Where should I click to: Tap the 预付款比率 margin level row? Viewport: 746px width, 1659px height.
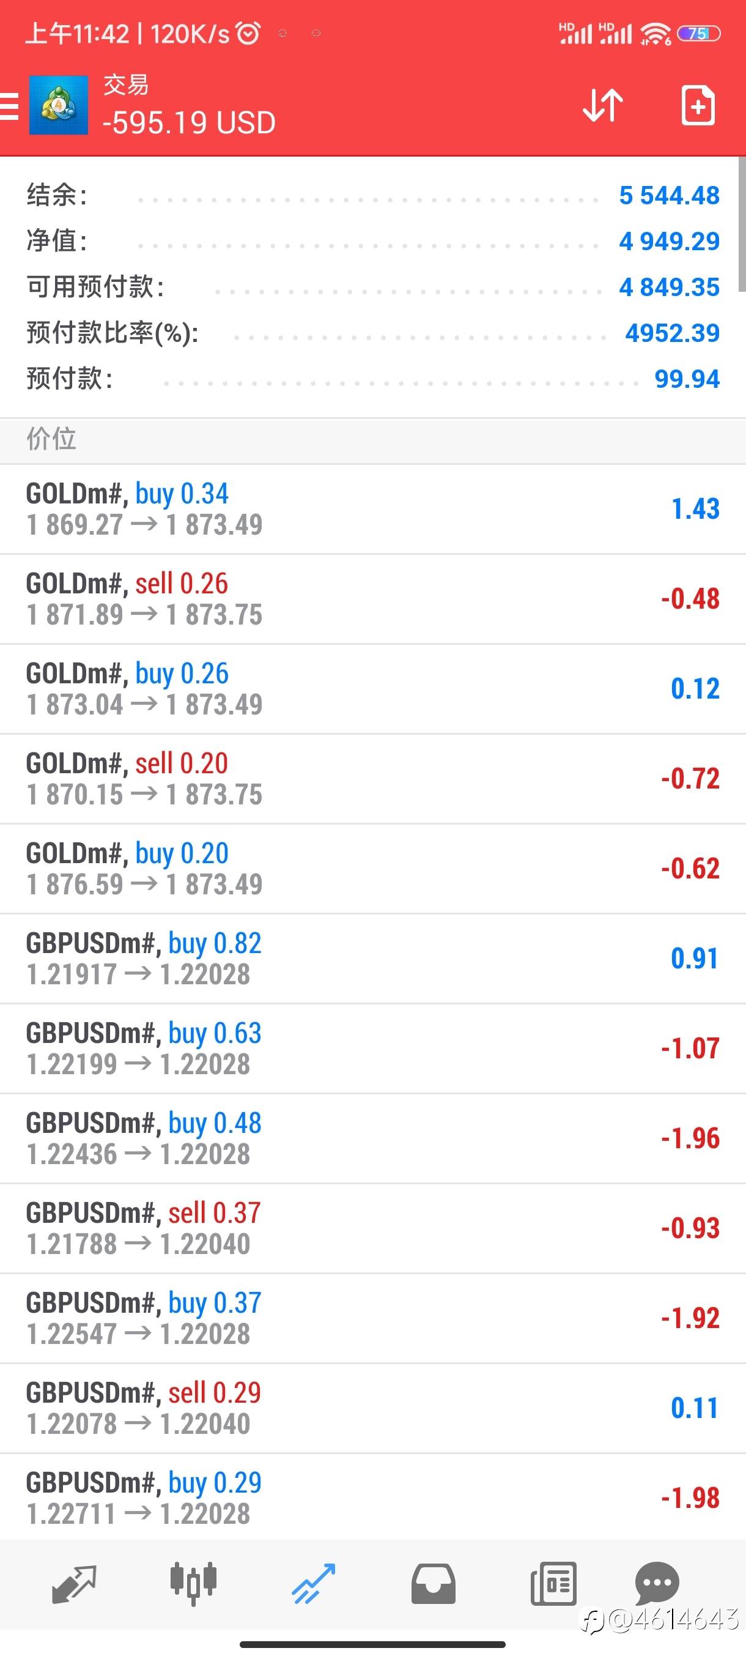click(x=372, y=333)
